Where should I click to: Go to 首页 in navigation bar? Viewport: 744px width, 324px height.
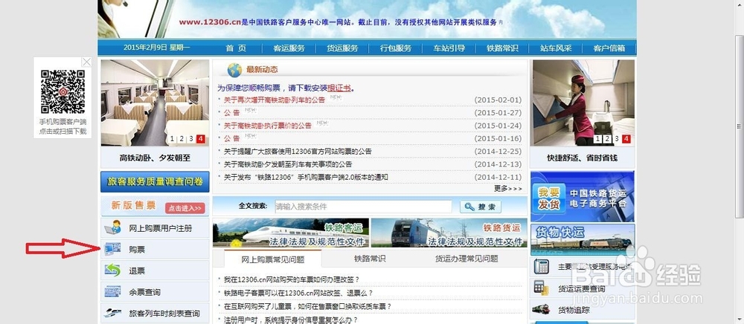236,48
